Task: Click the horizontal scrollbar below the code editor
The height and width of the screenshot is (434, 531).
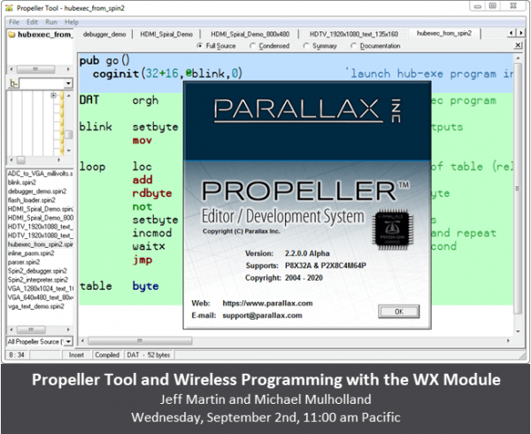Action: [x=295, y=340]
